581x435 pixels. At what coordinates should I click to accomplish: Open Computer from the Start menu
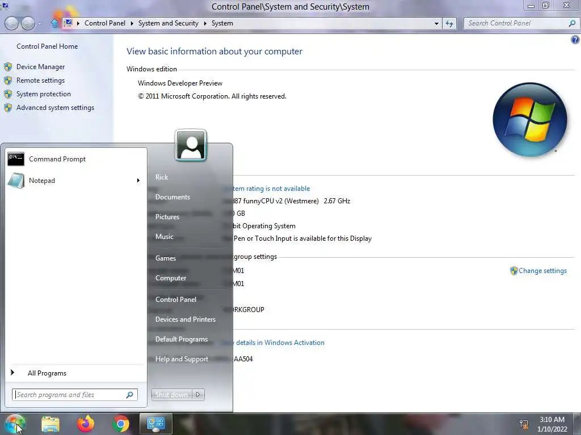(170, 278)
